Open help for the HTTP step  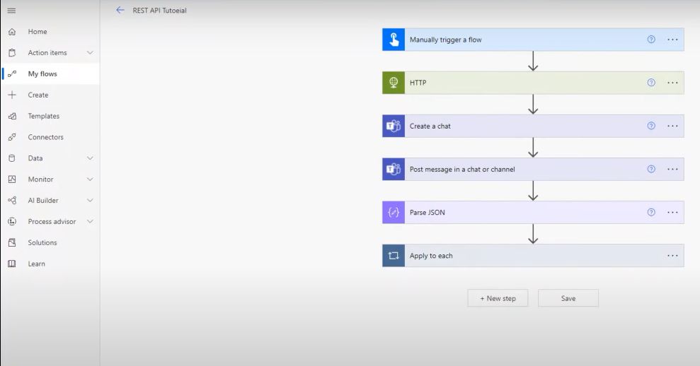(651, 83)
